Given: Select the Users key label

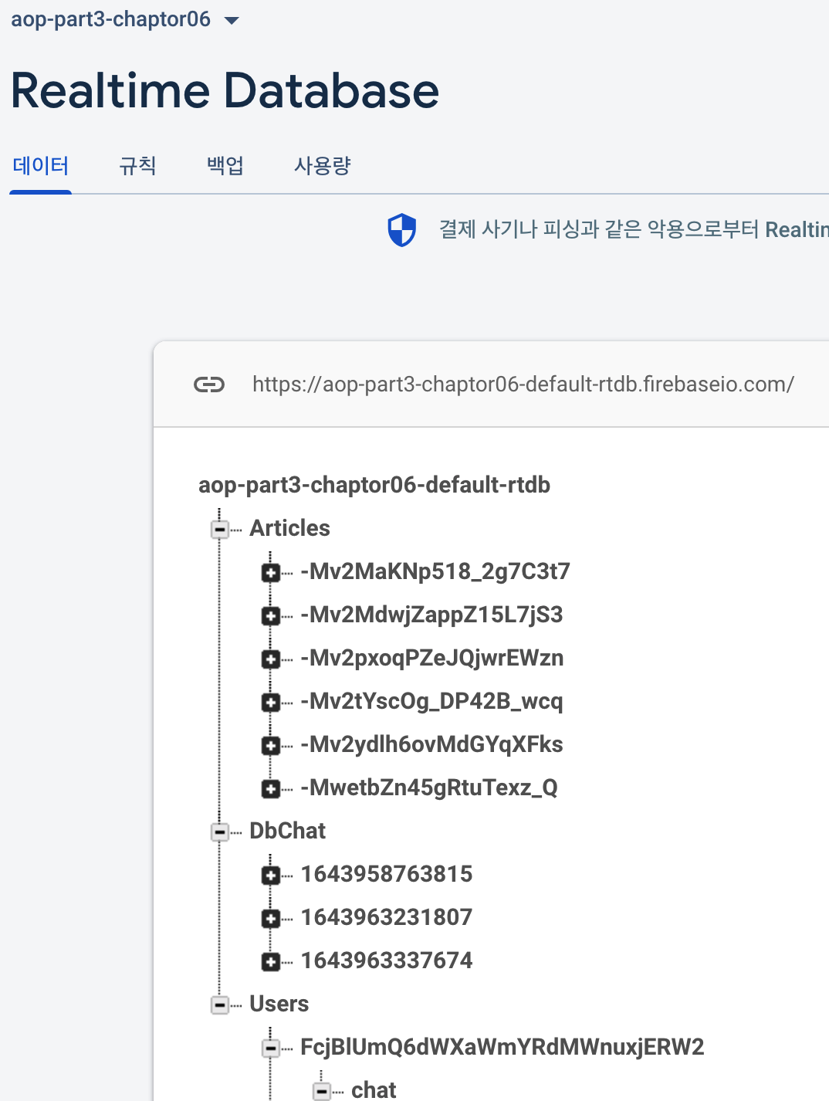Looking at the screenshot, I should point(279,1004).
